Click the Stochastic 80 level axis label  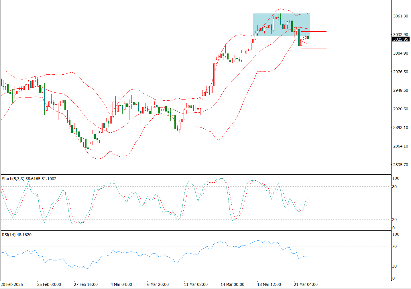(x=394, y=187)
